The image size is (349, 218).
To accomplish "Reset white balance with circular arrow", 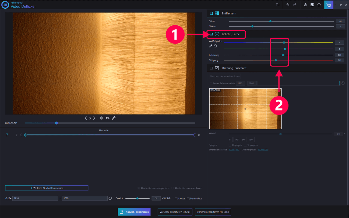I will point(215,46).
